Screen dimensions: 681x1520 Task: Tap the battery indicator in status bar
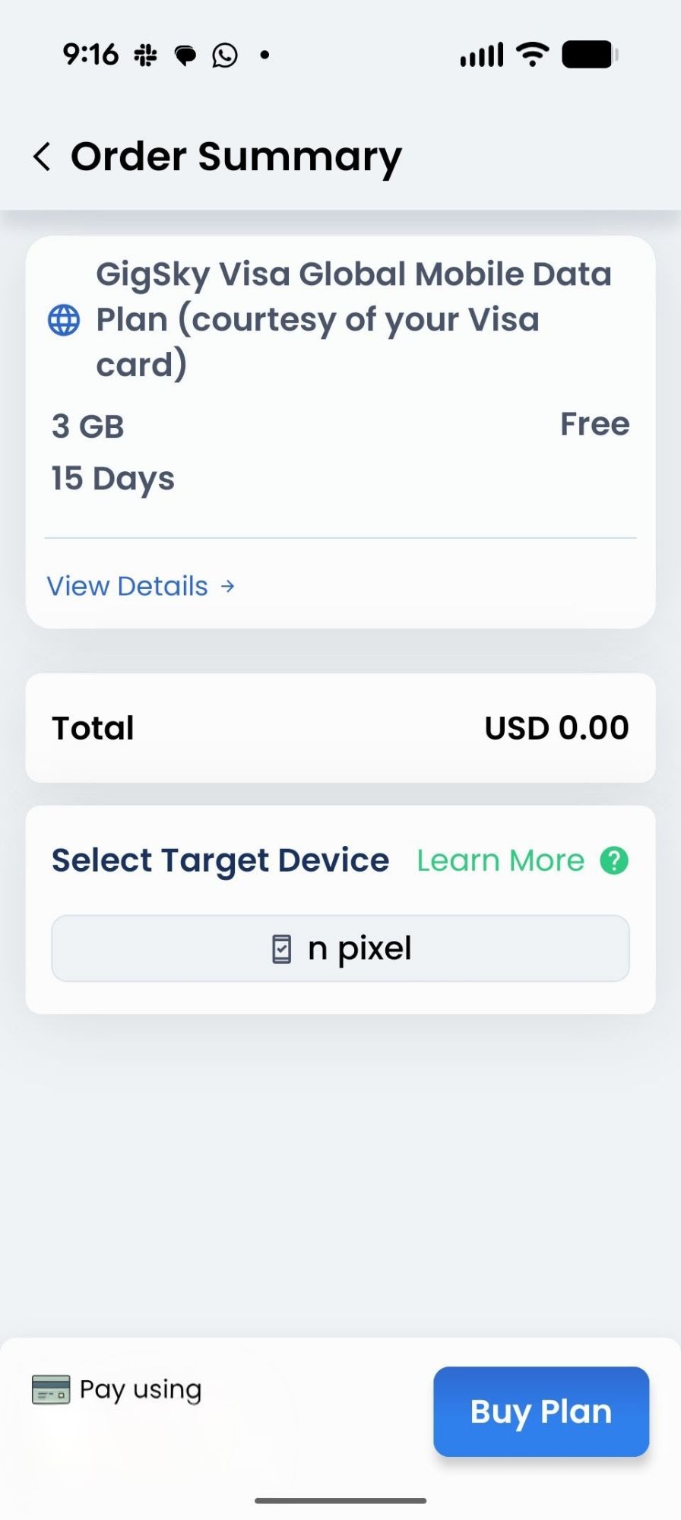(x=590, y=55)
